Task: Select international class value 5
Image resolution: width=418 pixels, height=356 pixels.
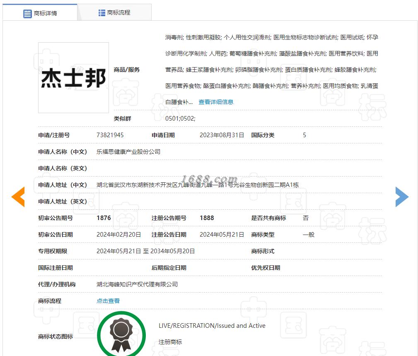Action: 304,135
